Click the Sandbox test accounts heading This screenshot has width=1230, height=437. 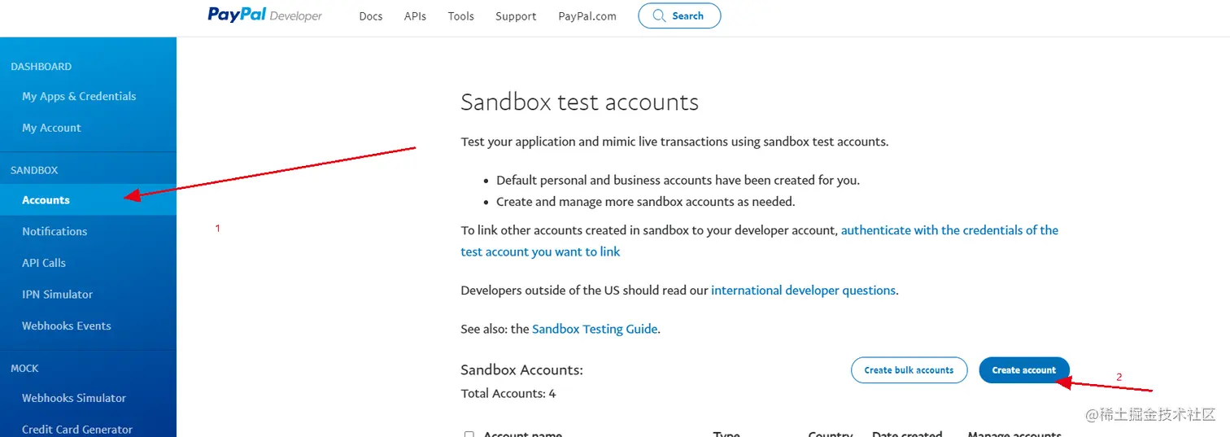click(579, 103)
